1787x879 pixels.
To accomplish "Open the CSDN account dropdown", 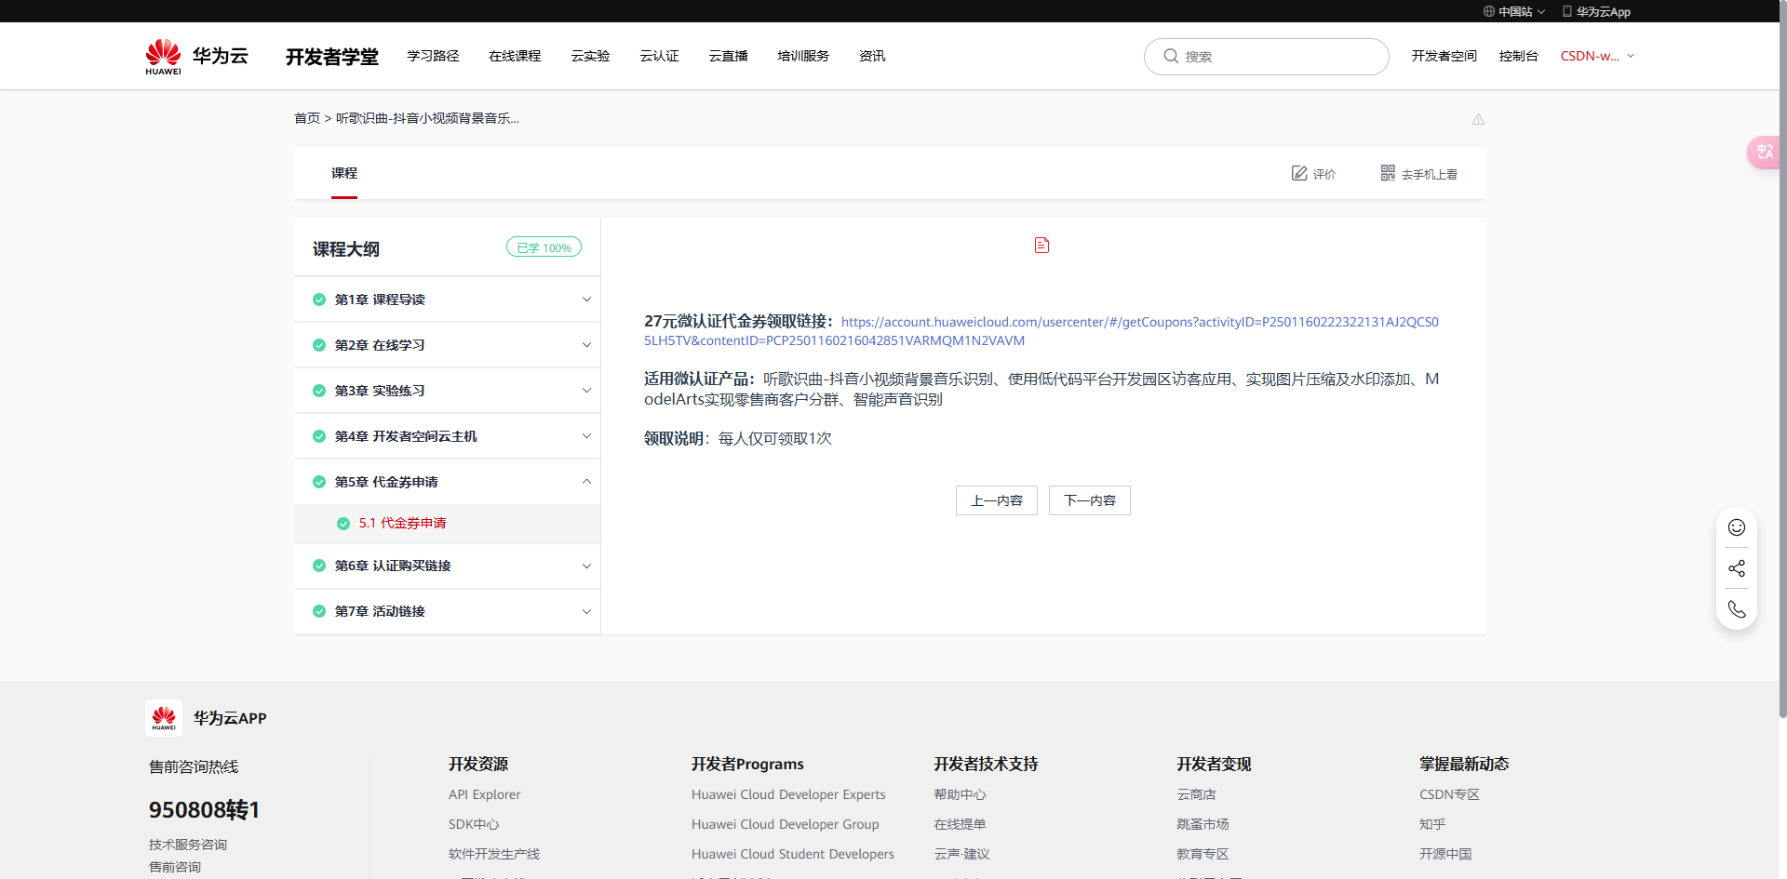I will click(x=1597, y=57).
